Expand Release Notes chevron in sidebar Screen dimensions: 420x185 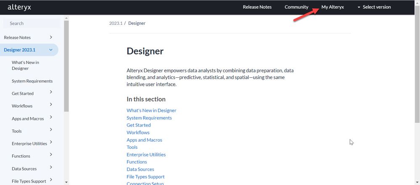[51, 37]
